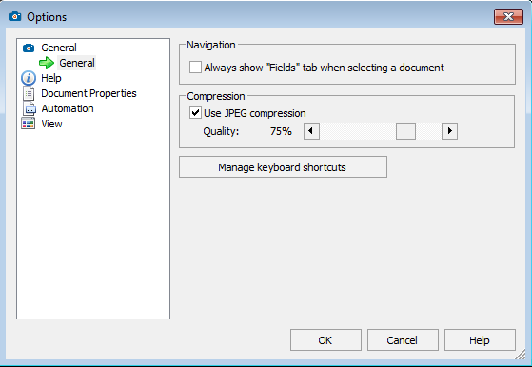The image size is (532, 367).
Task: Uncheck Use JPEG compression
Action: tap(195, 112)
